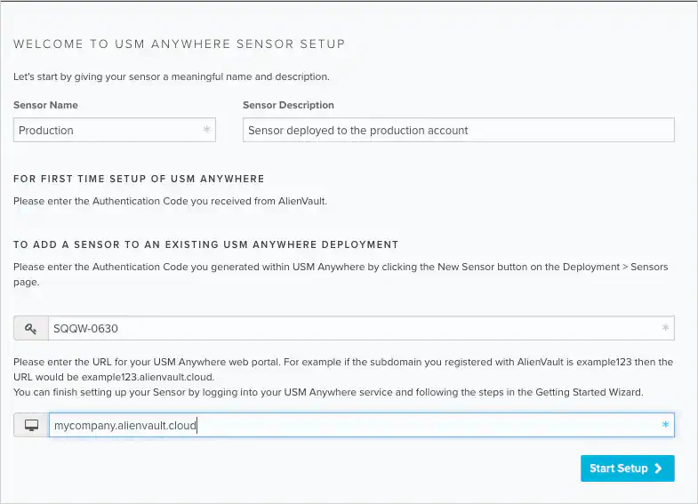Click the Sensor Description label
Screen dimensions: 698x504
pyautogui.click(x=288, y=105)
